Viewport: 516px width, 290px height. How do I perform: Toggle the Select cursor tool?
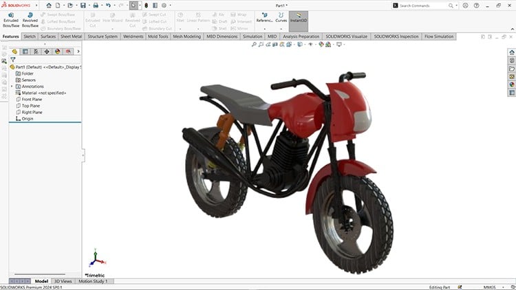click(x=134, y=5)
